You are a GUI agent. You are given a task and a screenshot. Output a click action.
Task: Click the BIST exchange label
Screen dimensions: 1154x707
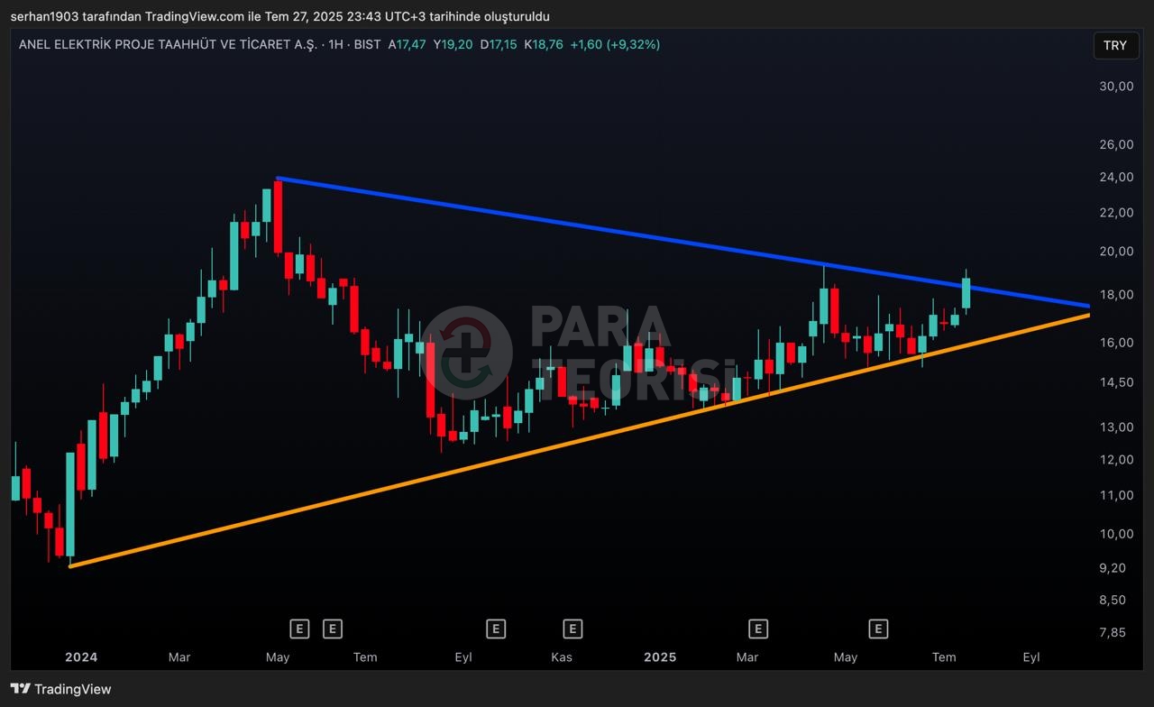(x=368, y=44)
